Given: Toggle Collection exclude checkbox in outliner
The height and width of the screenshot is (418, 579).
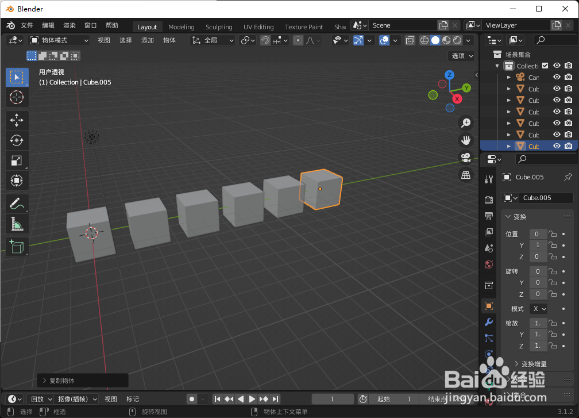Looking at the screenshot, I should (x=546, y=66).
